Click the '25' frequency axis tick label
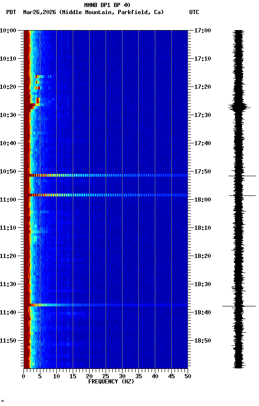Viewport: 259px width, 406px height. click(x=106, y=376)
